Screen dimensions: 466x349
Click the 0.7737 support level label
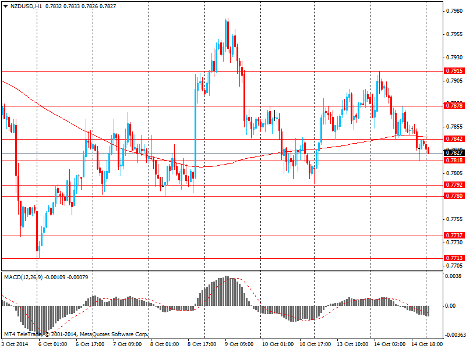click(x=454, y=236)
